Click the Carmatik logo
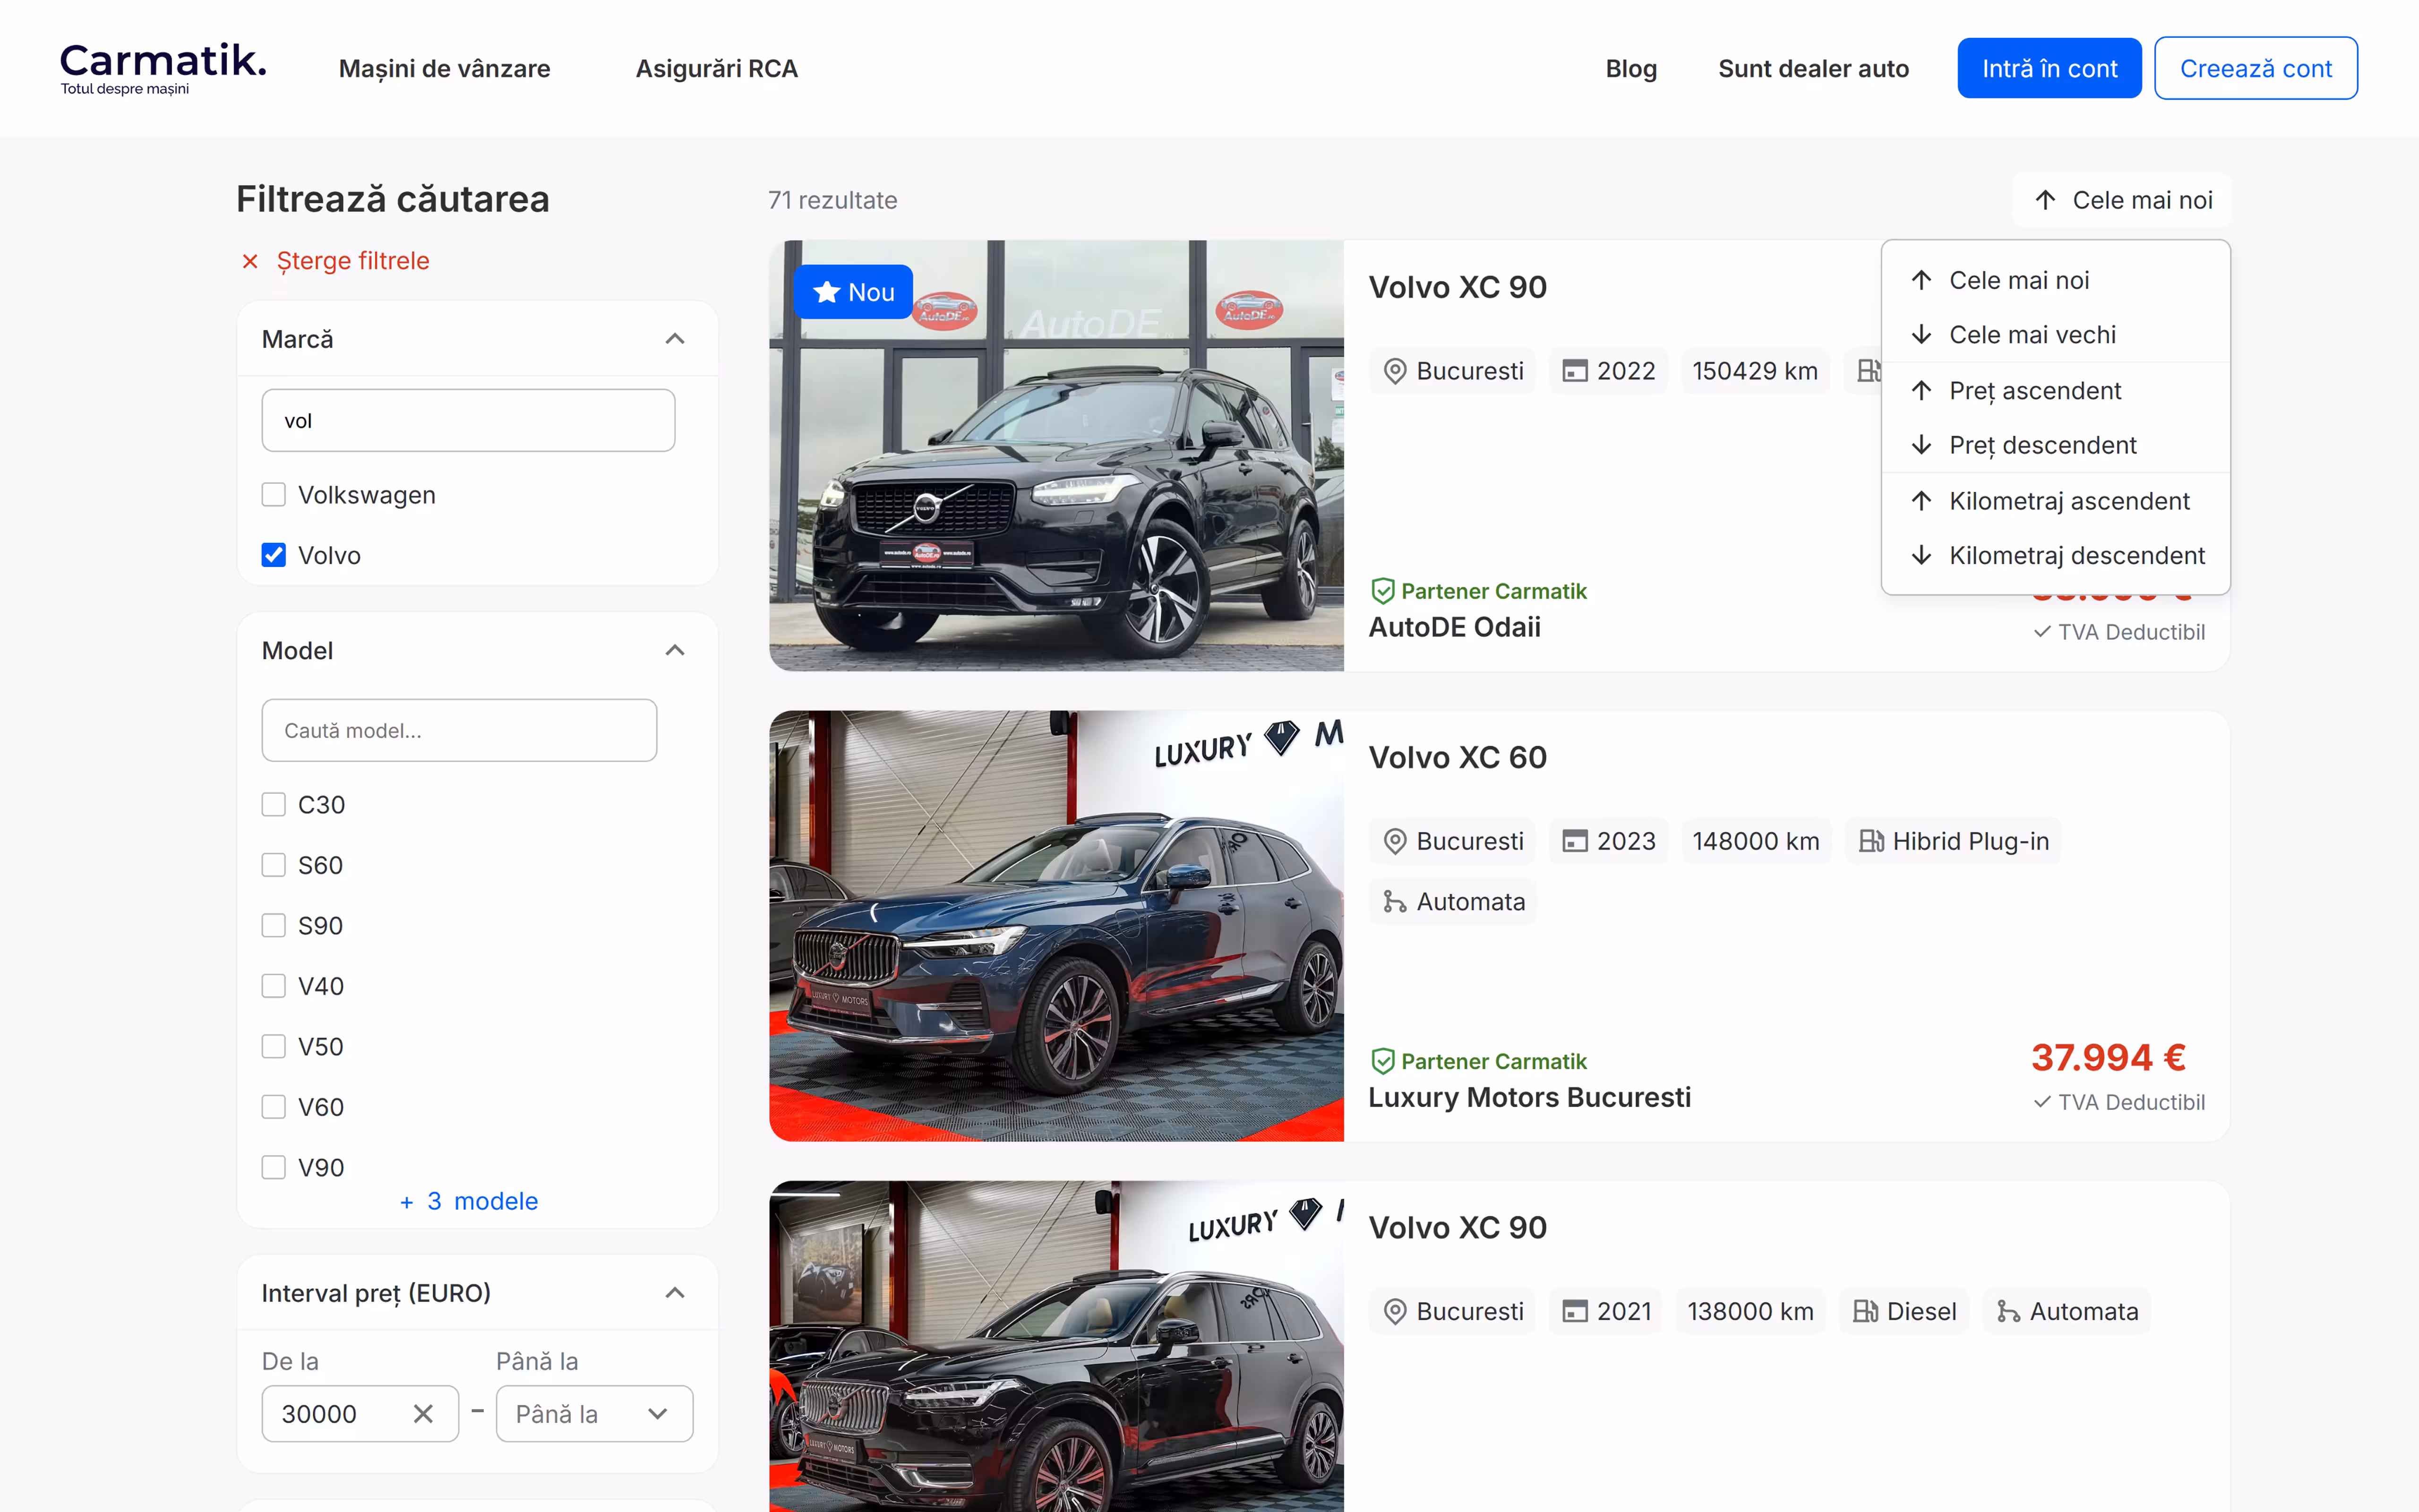This screenshot has width=2419, height=1512. point(164,68)
